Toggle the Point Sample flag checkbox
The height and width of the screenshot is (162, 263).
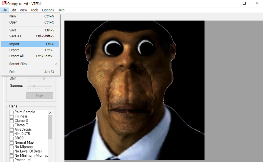12,112
